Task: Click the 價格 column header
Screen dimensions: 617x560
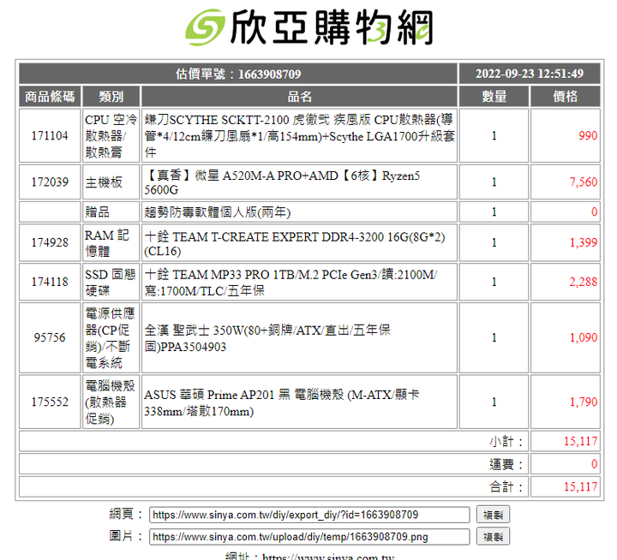Action: (x=565, y=97)
